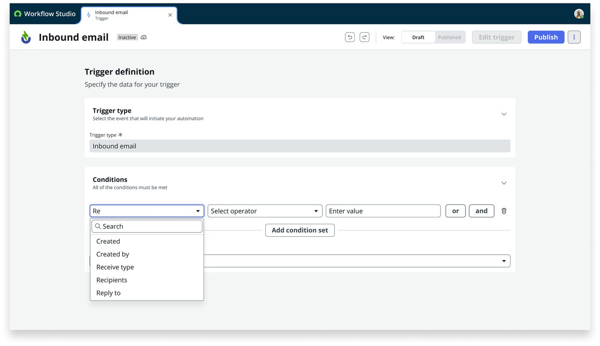Publish the trigger
Screen dimensions: 600x346
(x=546, y=37)
